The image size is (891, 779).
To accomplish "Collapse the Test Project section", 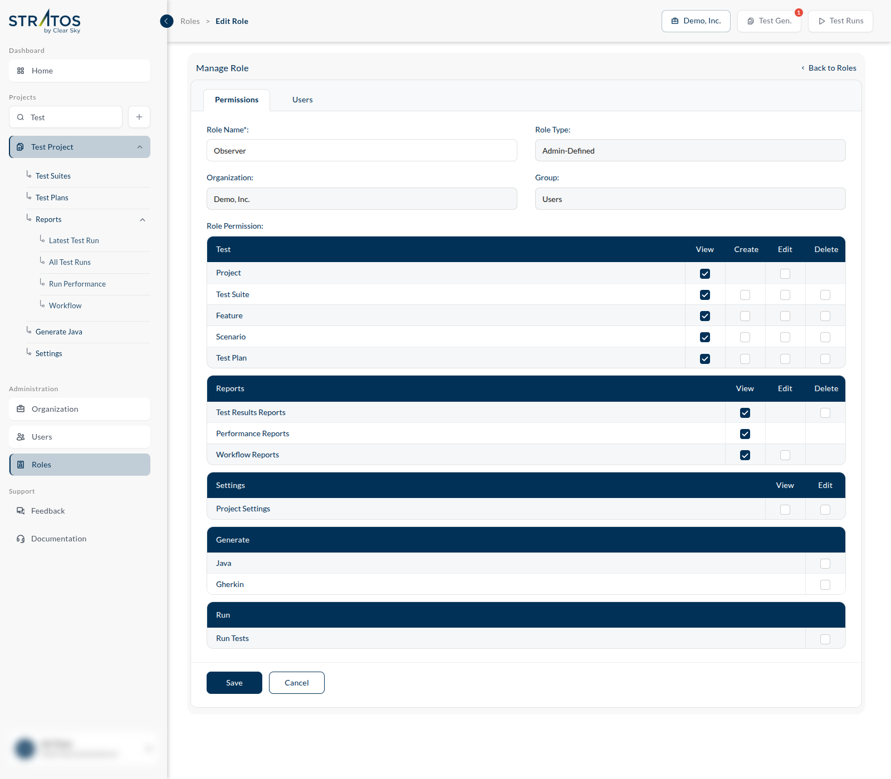I will pos(140,147).
